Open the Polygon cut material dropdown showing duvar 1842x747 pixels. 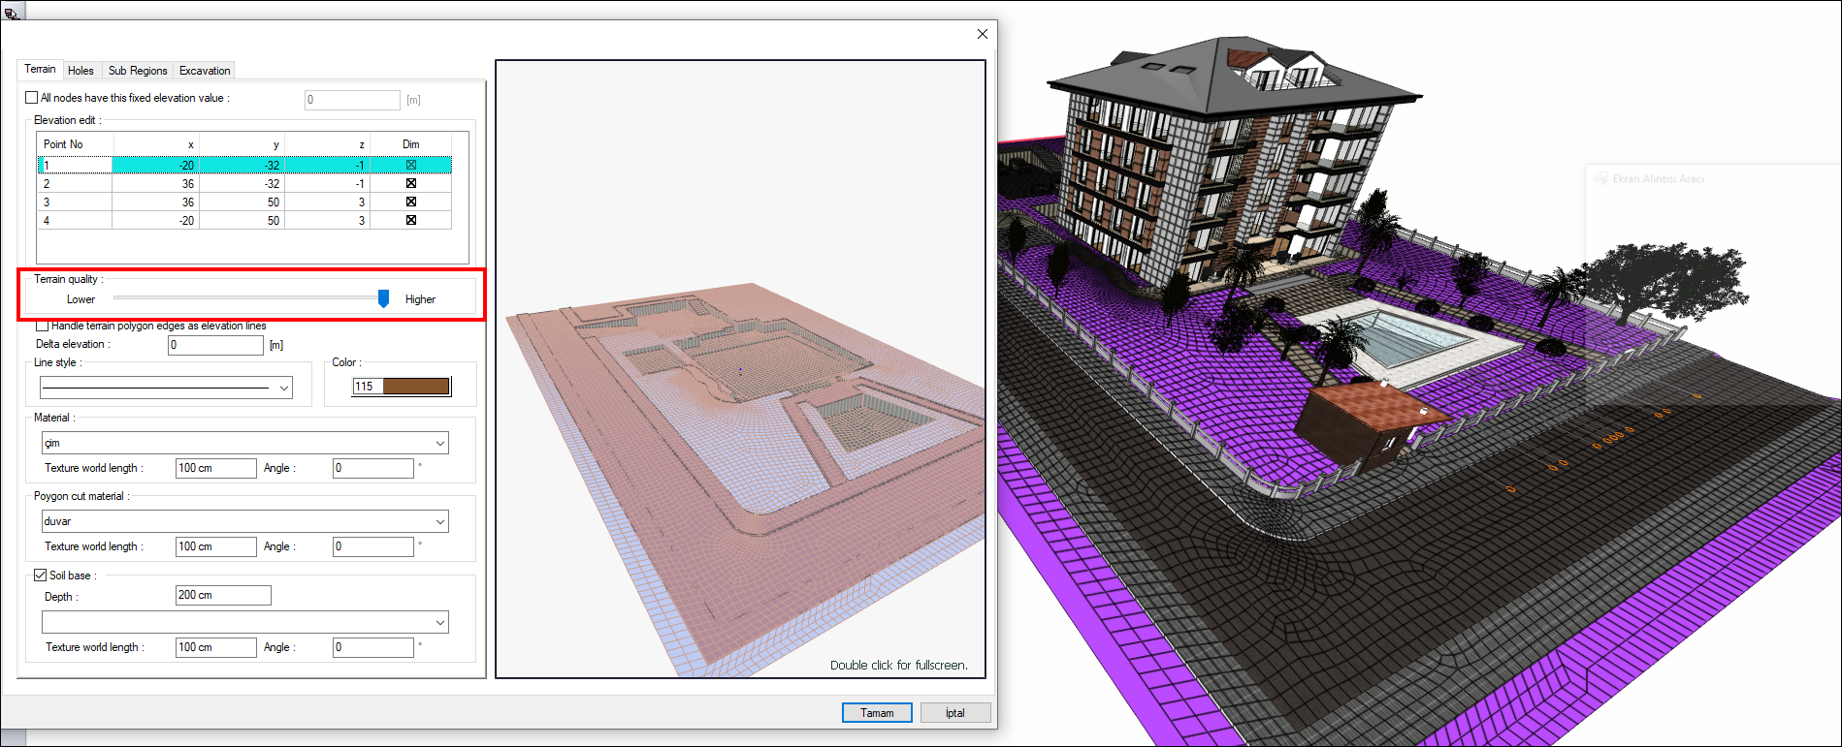[x=439, y=522]
